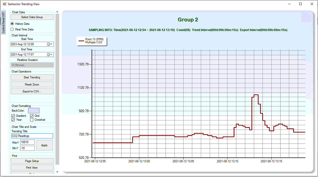
Task: Click the MaxY input field
Action: [27, 142]
